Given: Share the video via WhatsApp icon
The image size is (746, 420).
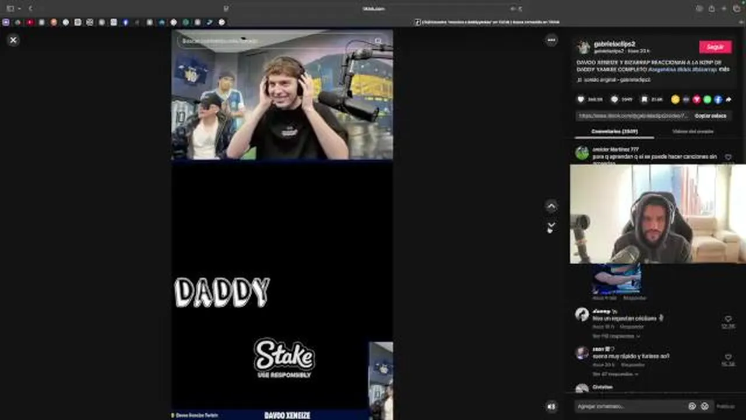Looking at the screenshot, I should click(x=708, y=100).
